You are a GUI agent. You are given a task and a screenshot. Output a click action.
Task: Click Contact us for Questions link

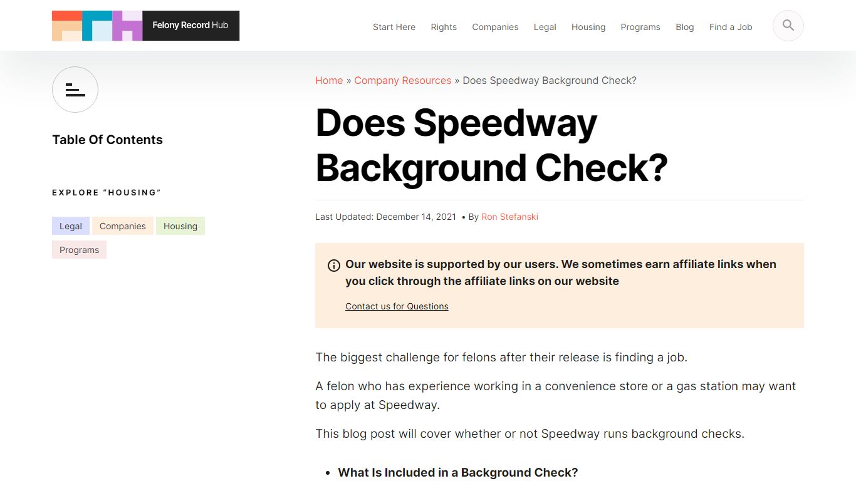[397, 306]
